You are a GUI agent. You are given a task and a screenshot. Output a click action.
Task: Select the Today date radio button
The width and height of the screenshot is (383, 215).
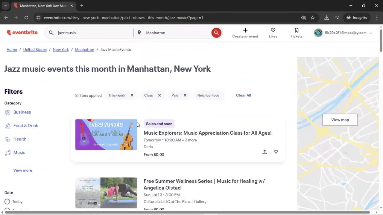point(7,202)
